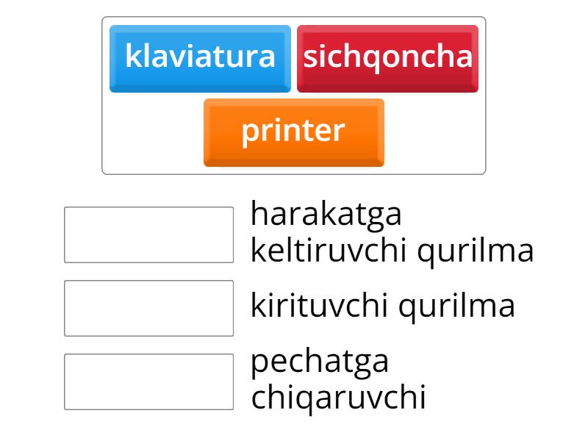The height and width of the screenshot is (441, 588).
Task: Click empty box beside harakatga keltiruvchi qurilma
Action: pos(148,234)
